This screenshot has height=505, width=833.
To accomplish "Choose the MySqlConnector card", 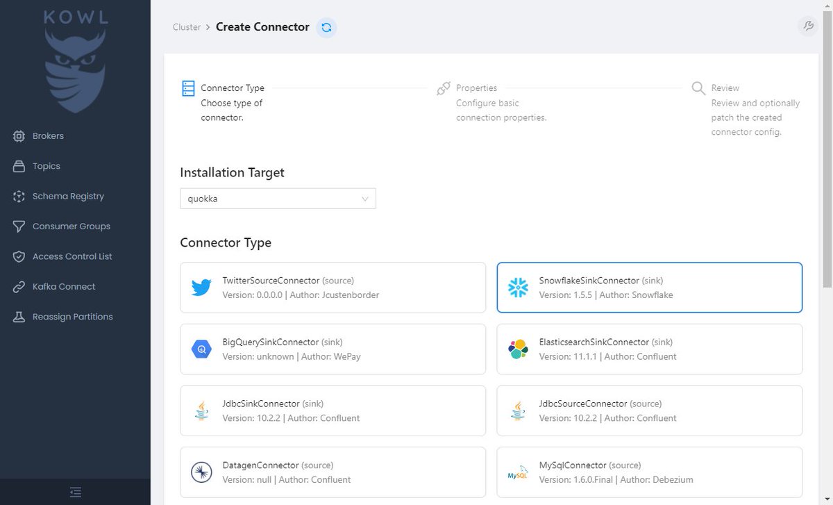I will point(650,472).
